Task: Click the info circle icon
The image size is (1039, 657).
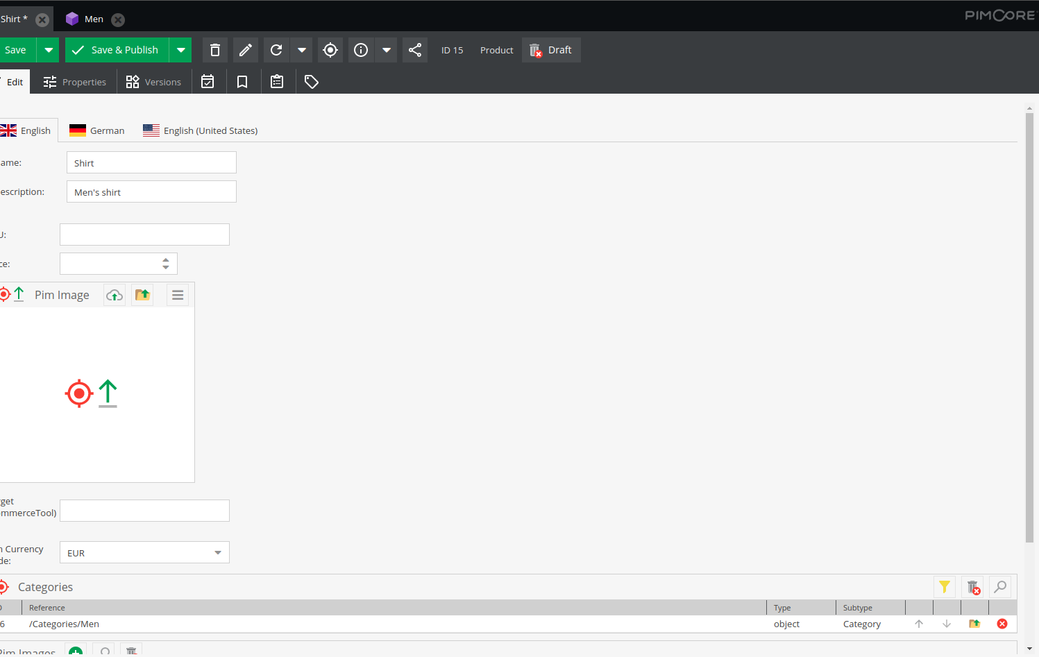Action: [x=361, y=50]
